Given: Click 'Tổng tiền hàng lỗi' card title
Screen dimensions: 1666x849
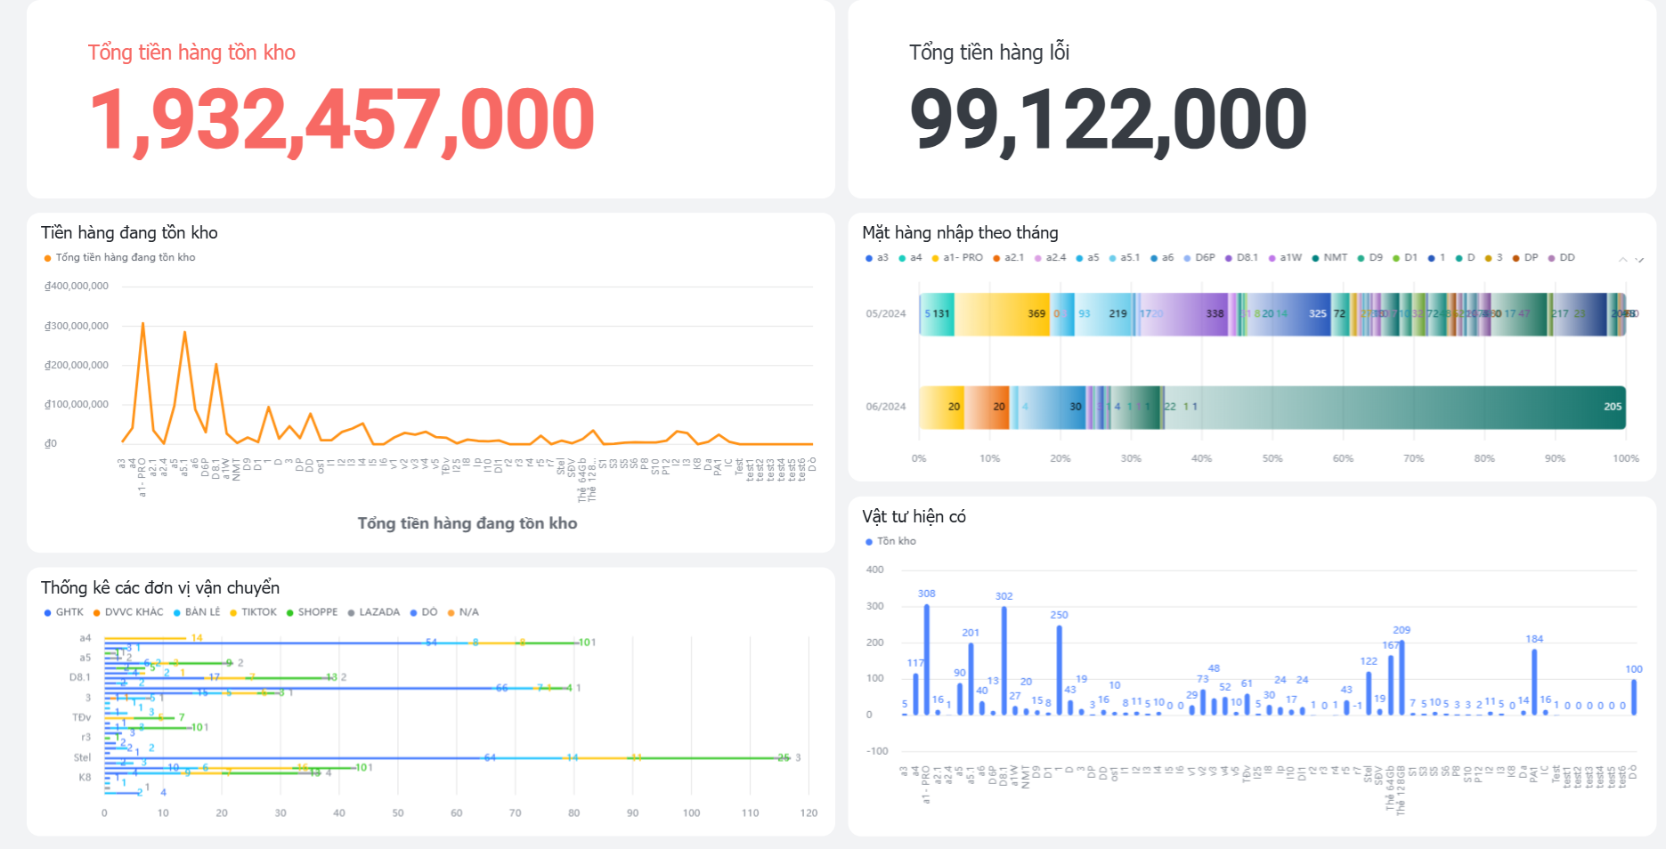Looking at the screenshot, I should [989, 53].
